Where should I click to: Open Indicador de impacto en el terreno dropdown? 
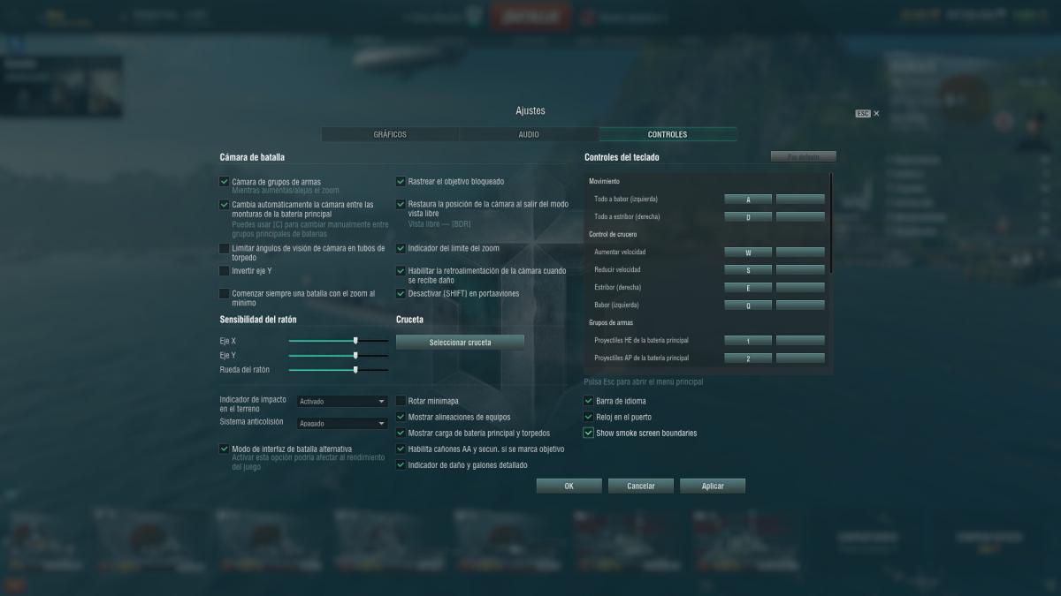343,402
